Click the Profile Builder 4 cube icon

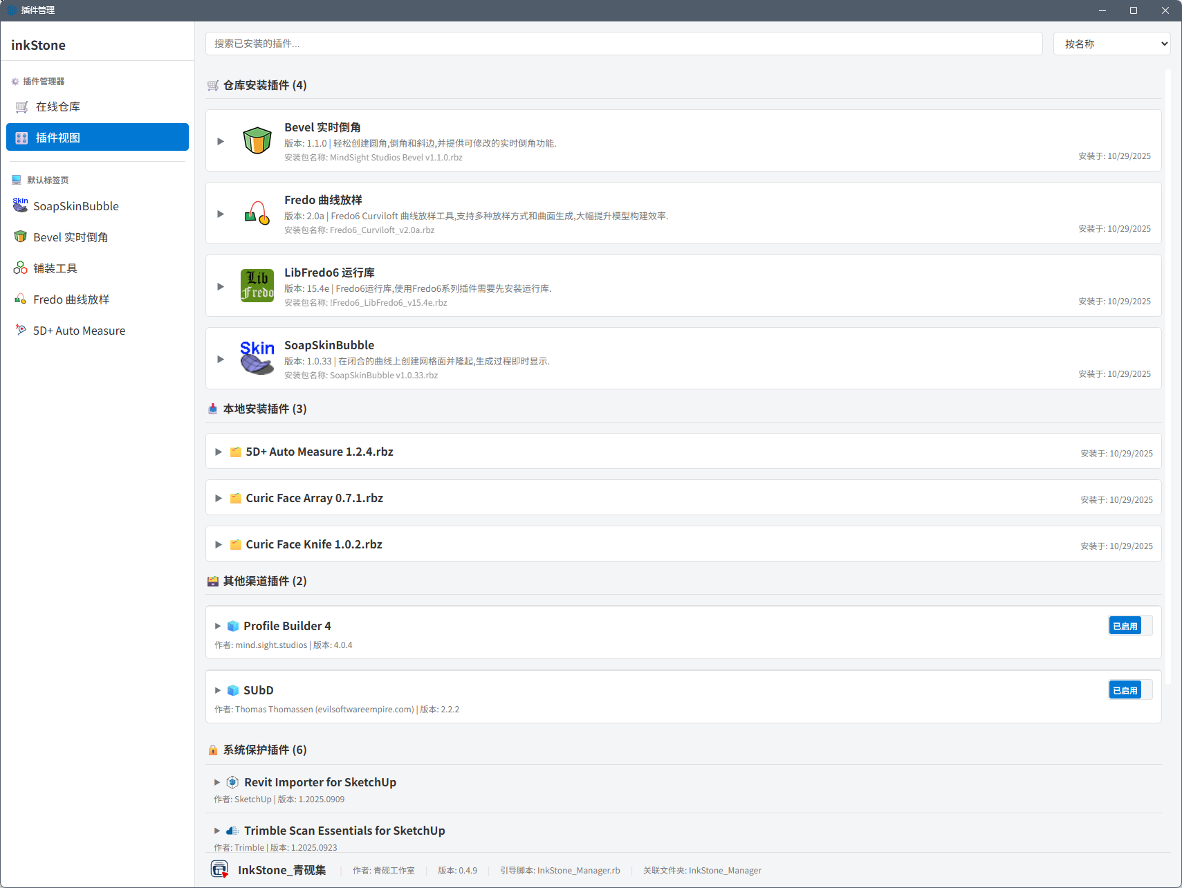233,626
